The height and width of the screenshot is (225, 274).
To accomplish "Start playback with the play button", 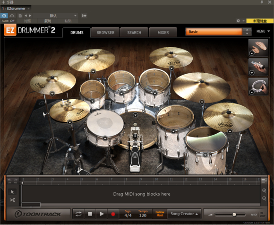I will pyautogui.click(x=102, y=214).
